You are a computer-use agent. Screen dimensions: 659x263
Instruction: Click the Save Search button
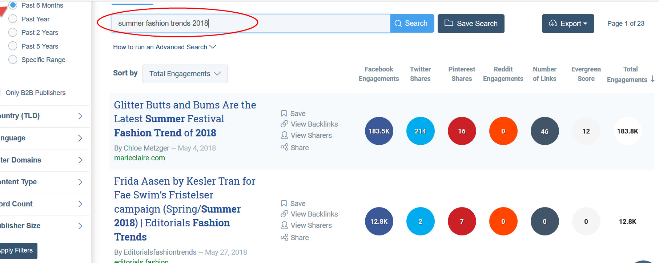click(x=471, y=24)
